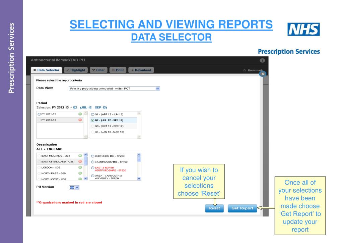
Task: Click FY 2012-13 in the period selection breadcrumb
Action: (60, 108)
